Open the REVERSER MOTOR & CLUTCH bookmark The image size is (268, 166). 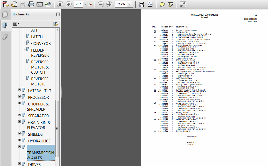pyautogui.click(x=40, y=67)
